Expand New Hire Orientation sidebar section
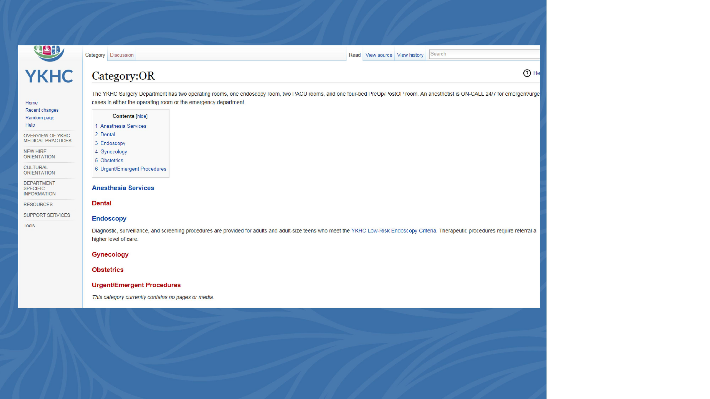The image size is (710, 399). (x=39, y=154)
